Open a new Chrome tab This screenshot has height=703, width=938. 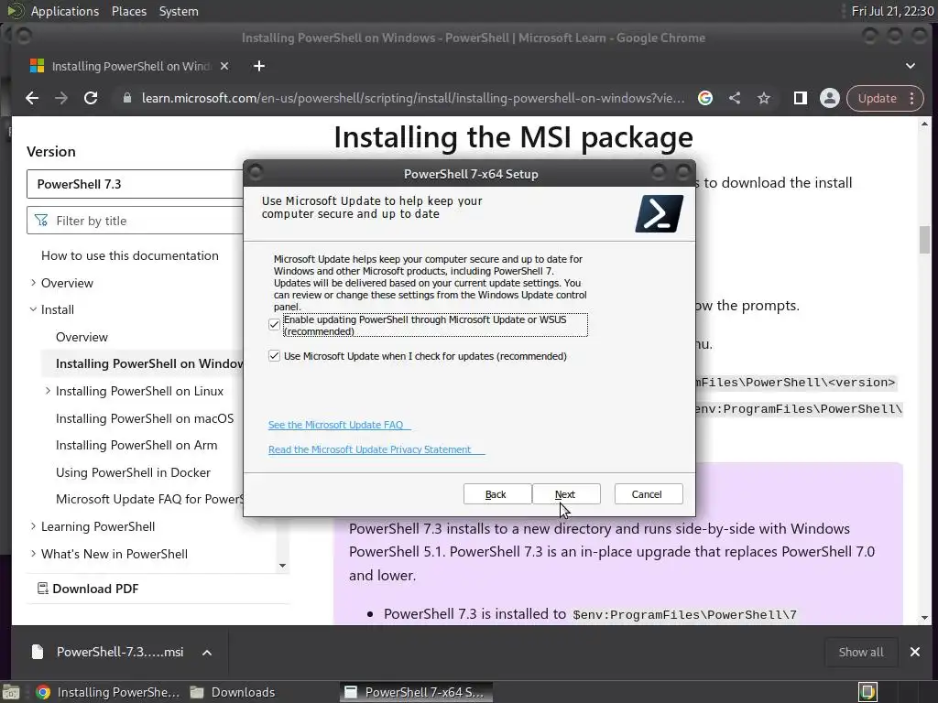click(x=259, y=66)
